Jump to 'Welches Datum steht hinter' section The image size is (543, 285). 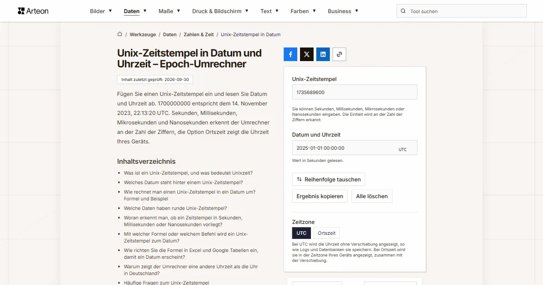183,182
